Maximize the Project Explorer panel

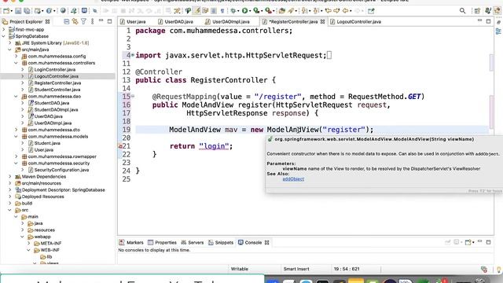(110, 21)
